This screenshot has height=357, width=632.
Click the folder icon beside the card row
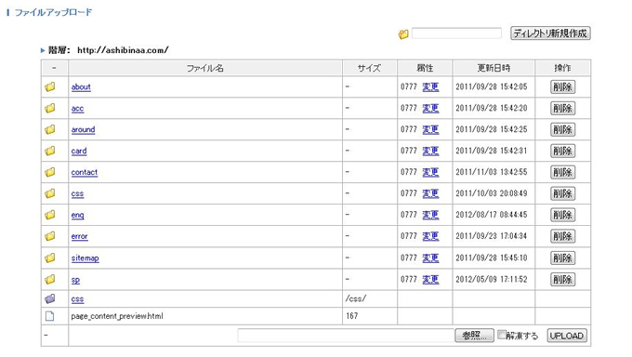click(x=50, y=151)
